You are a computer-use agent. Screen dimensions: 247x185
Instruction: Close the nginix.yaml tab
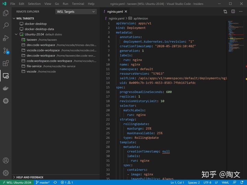(x=126, y=12)
